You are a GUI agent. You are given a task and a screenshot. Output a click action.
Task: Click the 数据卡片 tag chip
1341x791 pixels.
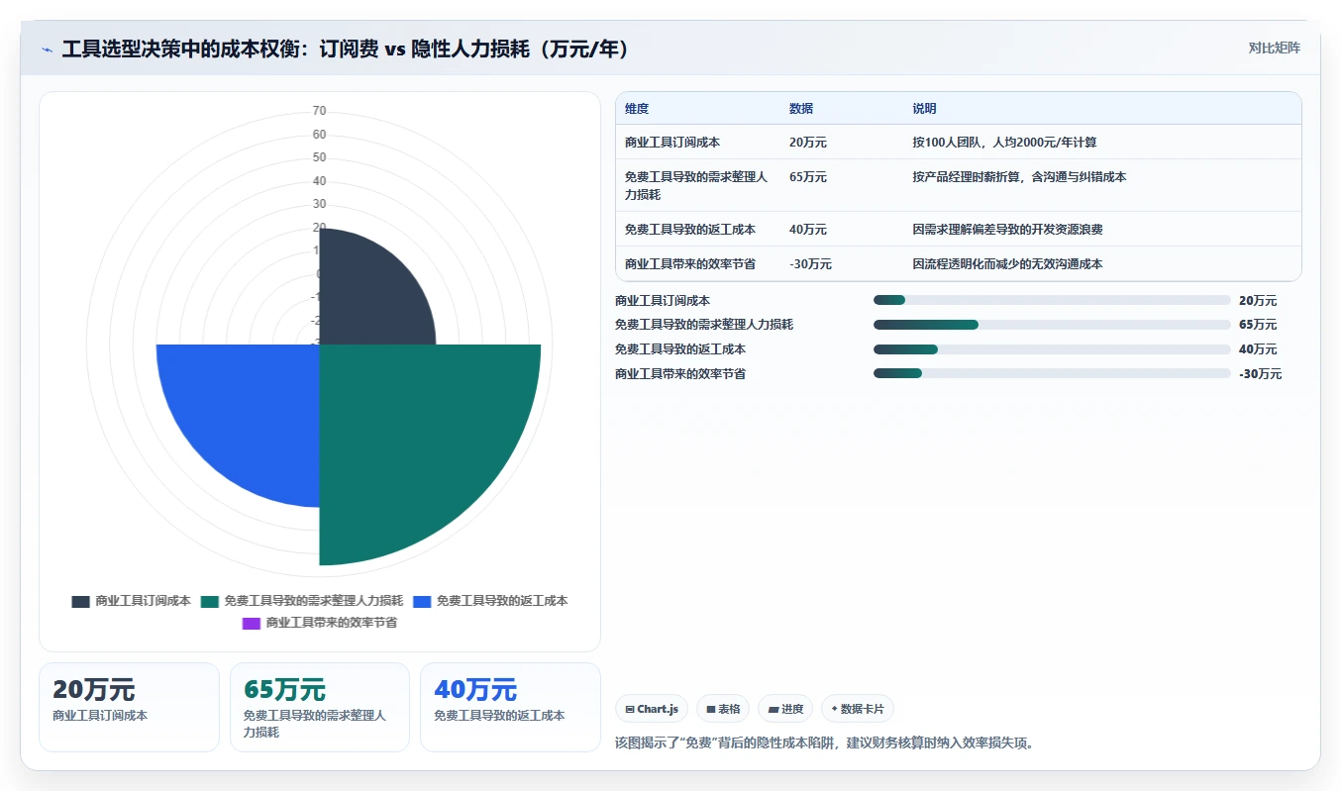pos(858,709)
